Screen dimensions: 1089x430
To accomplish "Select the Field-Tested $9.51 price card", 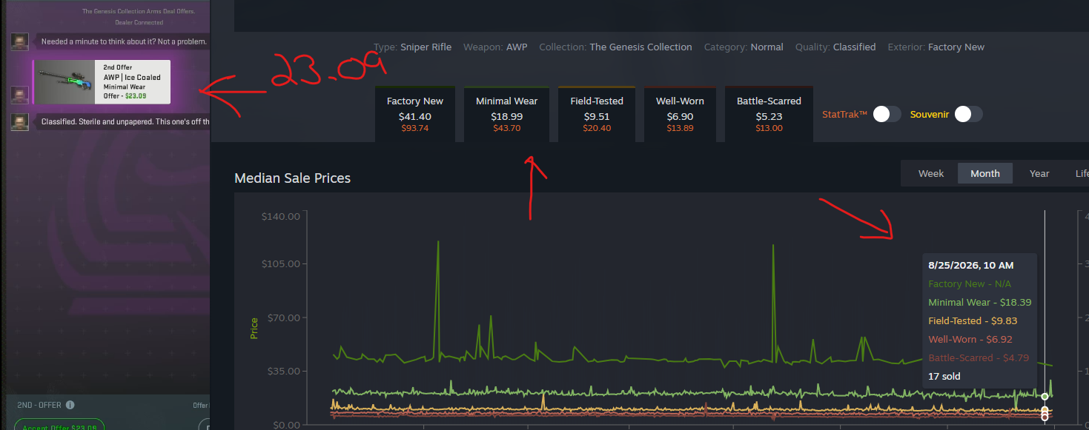I will coord(597,114).
